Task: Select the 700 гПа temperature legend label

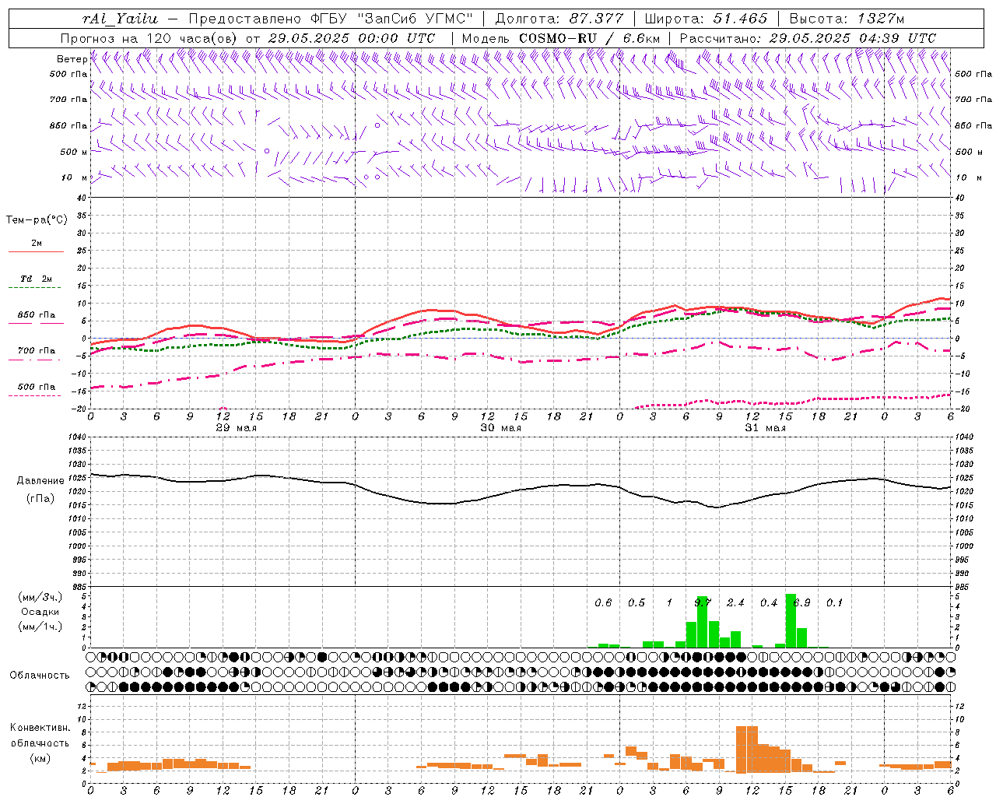Action: [x=37, y=351]
